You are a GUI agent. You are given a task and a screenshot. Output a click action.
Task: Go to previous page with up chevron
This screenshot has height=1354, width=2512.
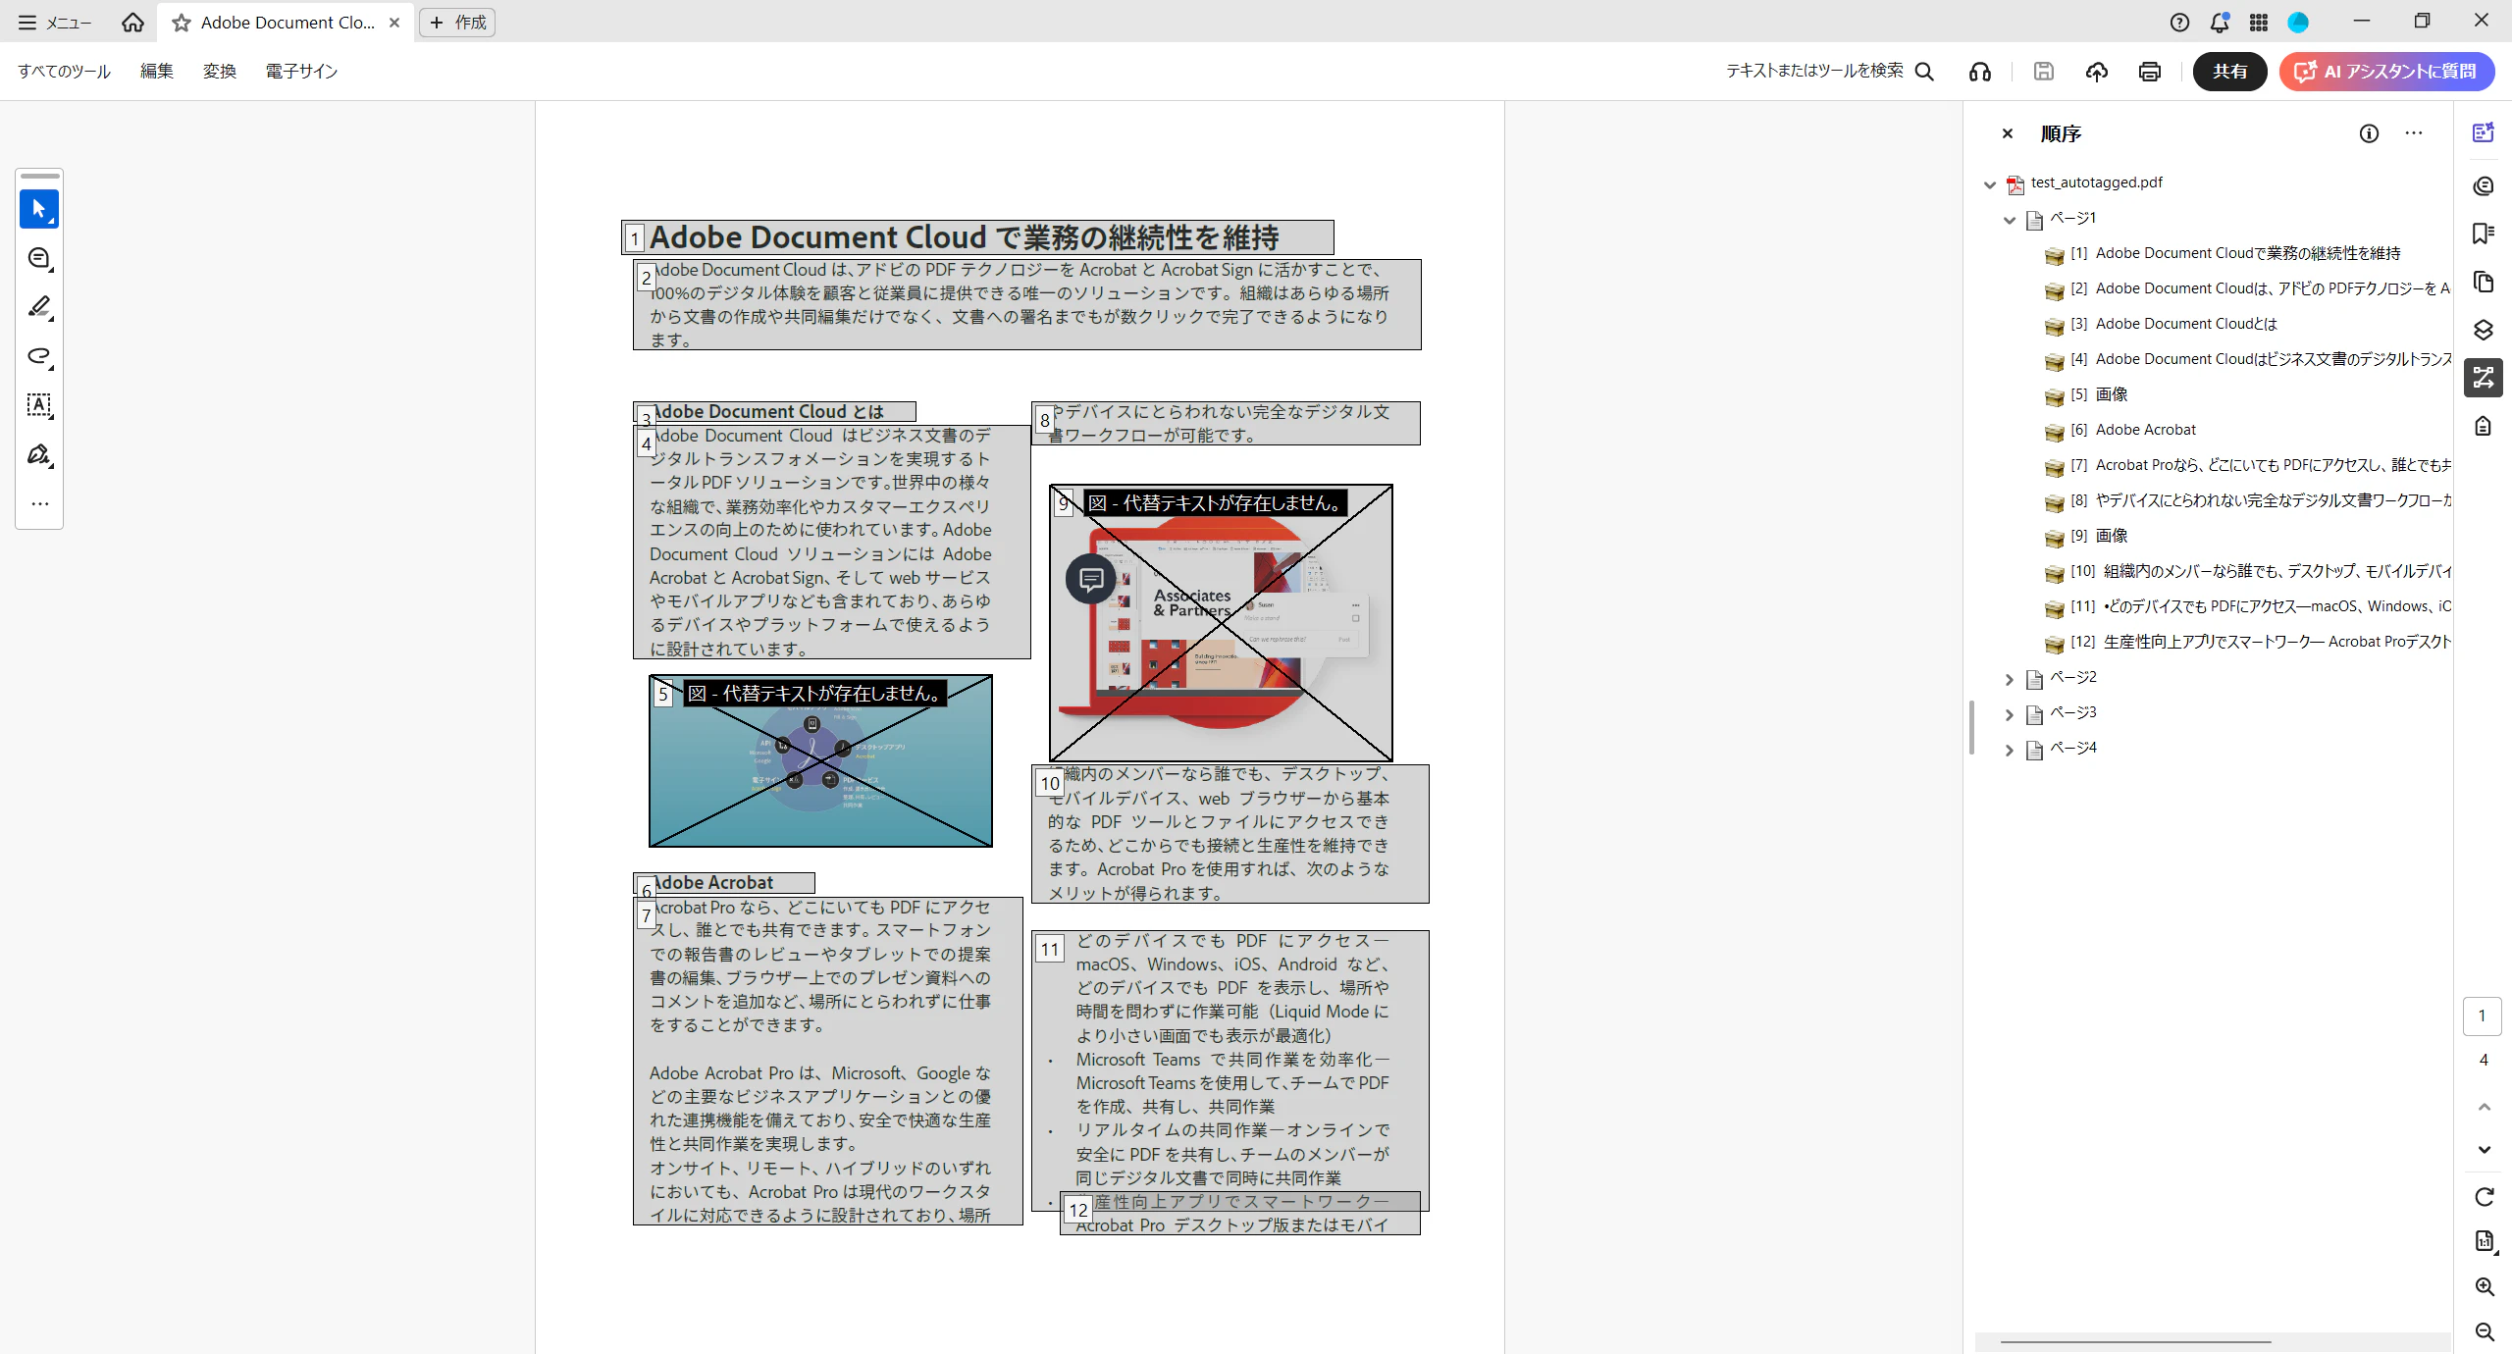coord(2484,1107)
